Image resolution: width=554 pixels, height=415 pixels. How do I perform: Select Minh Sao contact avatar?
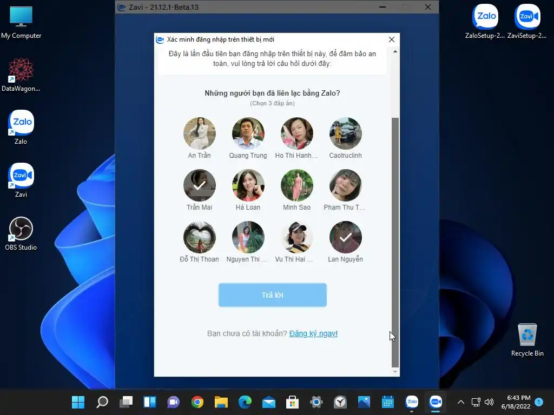(x=297, y=185)
